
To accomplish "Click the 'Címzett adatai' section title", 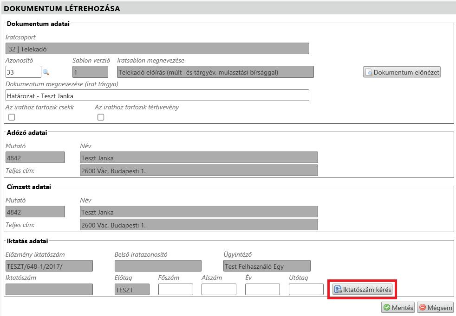I will click(x=29, y=187).
